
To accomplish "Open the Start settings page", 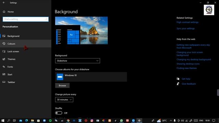I will 26,74.
